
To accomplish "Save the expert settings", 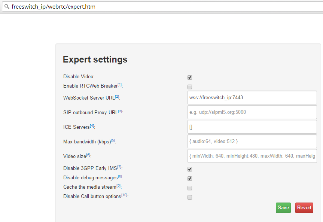I will pos(283,207).
